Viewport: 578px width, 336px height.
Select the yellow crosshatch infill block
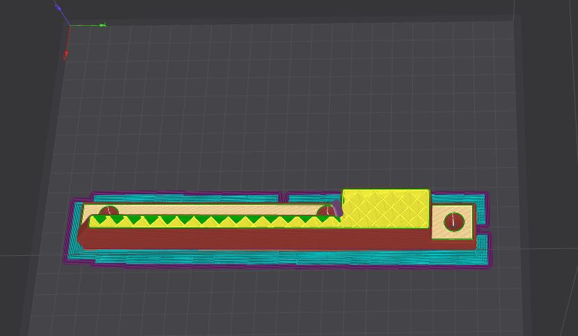385,208
